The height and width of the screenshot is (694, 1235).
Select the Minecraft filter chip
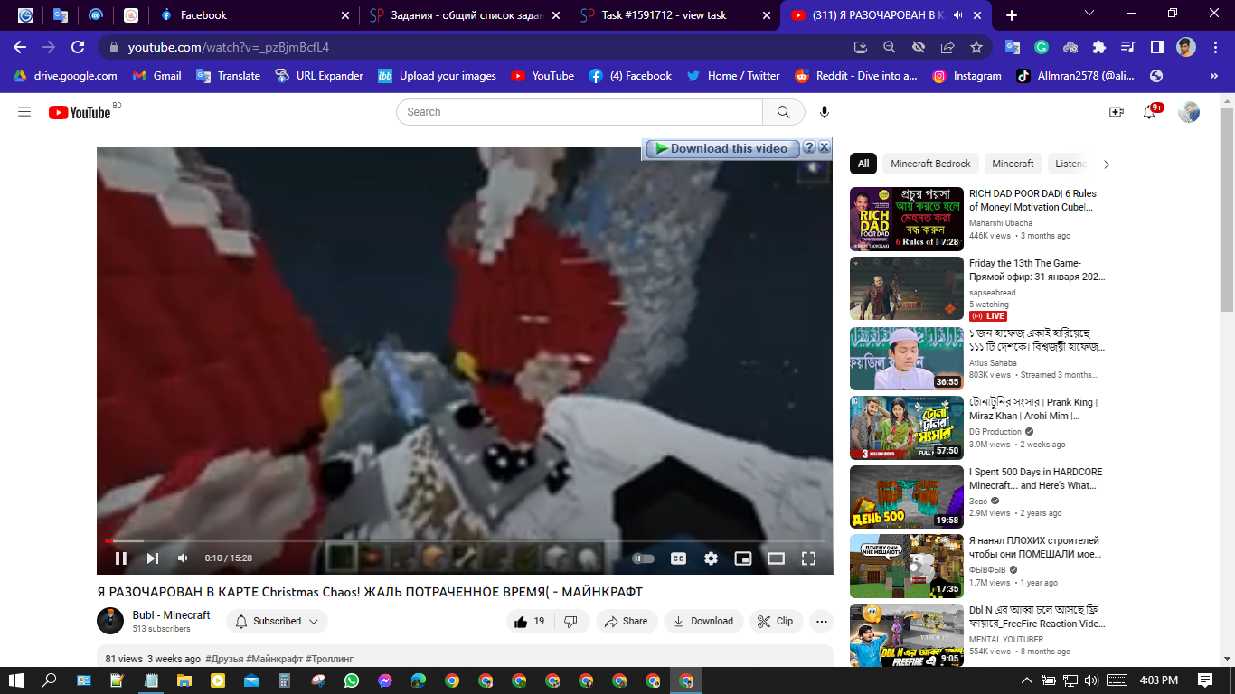pos(1013,164)
